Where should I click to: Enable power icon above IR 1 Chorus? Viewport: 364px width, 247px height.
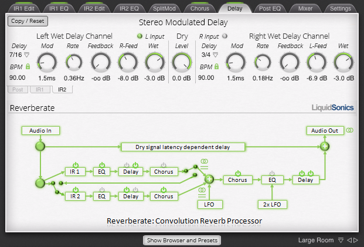click(x=164, y=165)
